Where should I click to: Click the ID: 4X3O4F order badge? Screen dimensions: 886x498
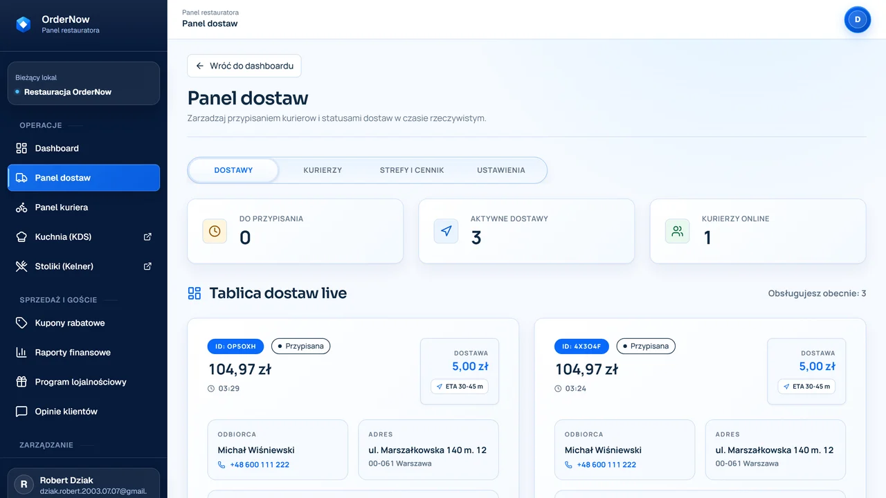click(x=582, y=346)
